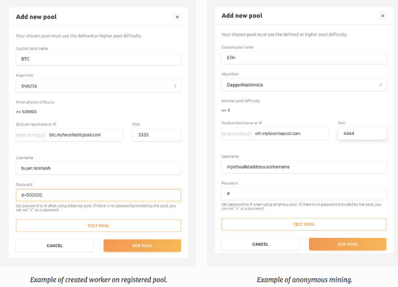
Task: Click the d=500000 password field
Action: tap(98, 196)
